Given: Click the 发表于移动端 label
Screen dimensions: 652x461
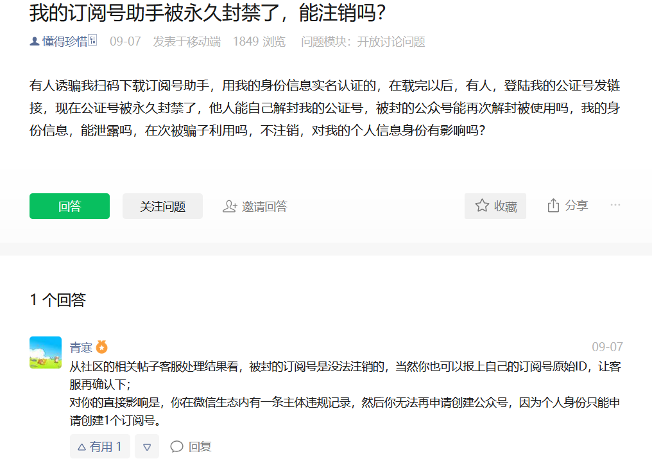Looking at the screenshot, I should tap(187, 42).
